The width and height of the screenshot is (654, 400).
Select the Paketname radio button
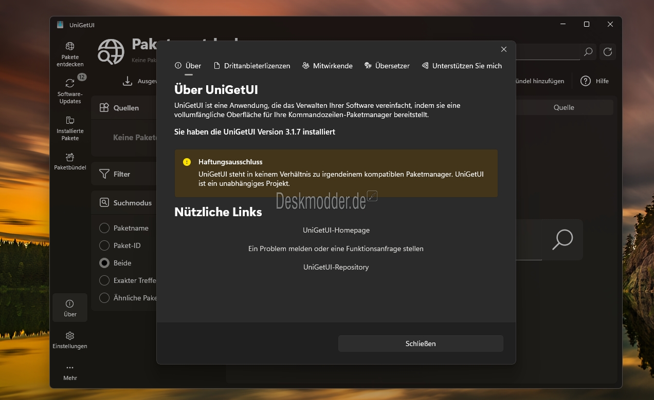pyautogui.click(x=104, y=228)
